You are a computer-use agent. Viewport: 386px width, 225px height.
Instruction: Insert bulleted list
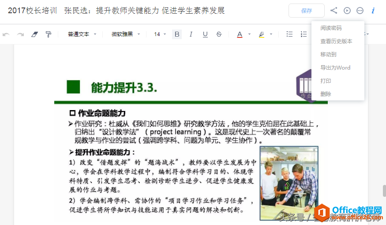pyautogui.click(x=289, y=34)
